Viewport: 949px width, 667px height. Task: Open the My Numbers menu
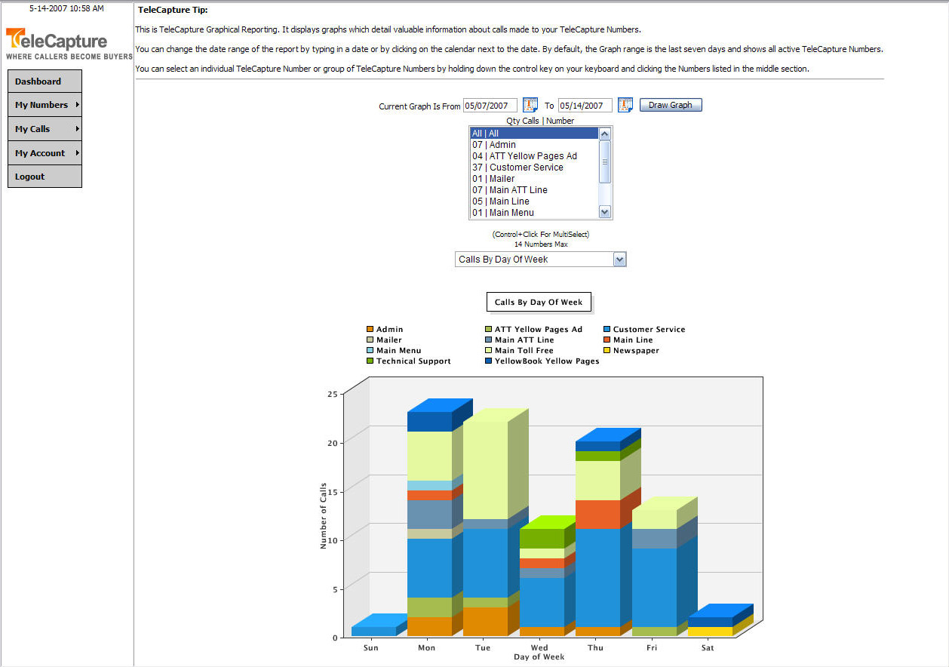point(45,105)
